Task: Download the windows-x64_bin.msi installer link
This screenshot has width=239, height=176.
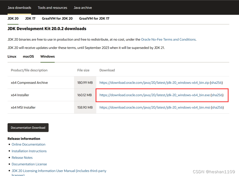Action: (155, 107)
